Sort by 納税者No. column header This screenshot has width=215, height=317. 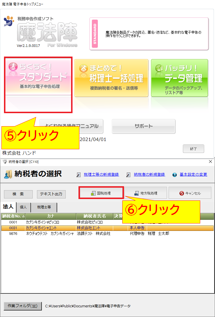point(13,216)
